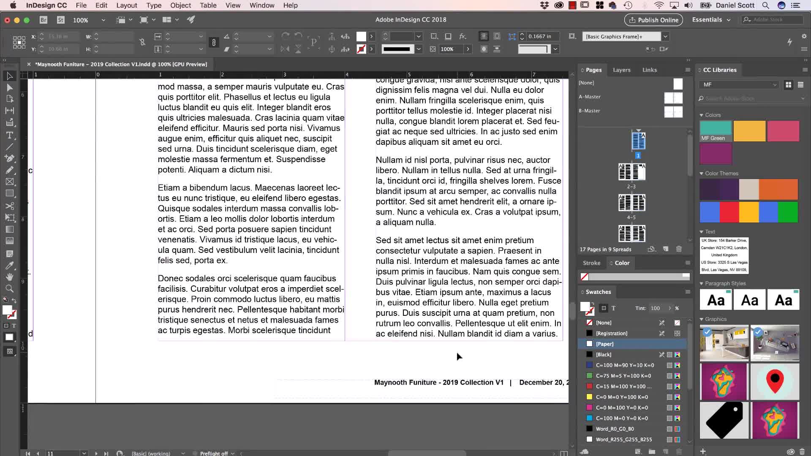Toggle formatting affects container button
The image size is (811, 456).
(x=6, y=326)
